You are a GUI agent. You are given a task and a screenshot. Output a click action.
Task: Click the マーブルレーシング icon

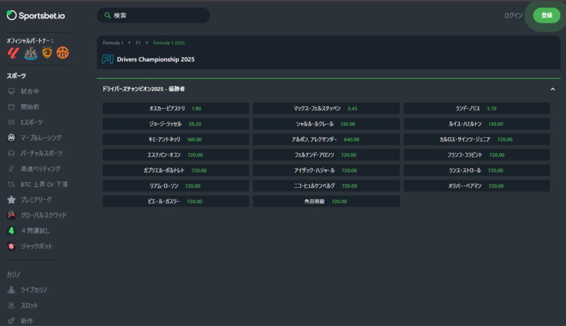tap(12, 138)
